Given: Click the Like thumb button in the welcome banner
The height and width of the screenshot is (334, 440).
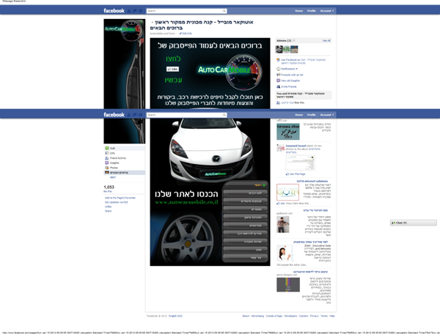Looking at the screenshot, I should click(172, 69).
